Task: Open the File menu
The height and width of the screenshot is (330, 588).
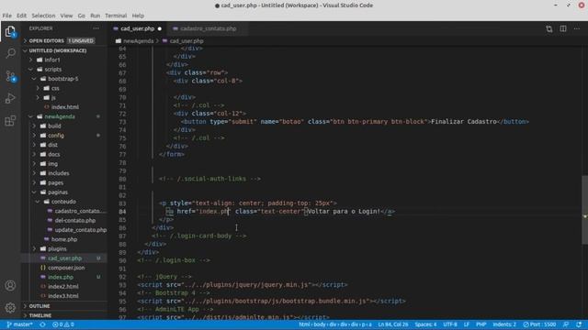Action: pyautogui.click(x=6, y=16)
